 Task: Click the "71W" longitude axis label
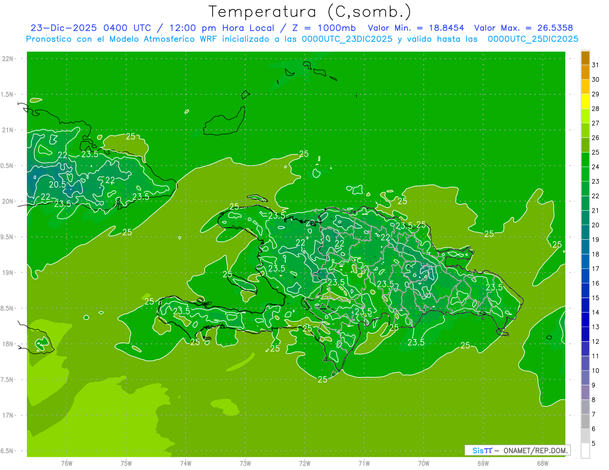click(x=364, y=463)
